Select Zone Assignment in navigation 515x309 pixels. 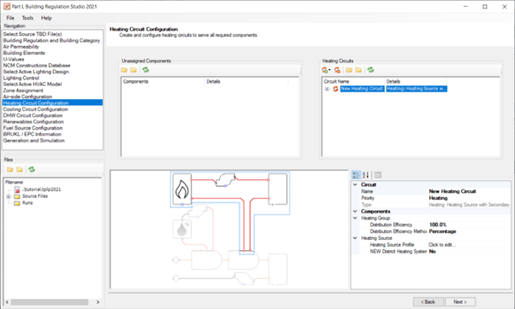(x=23, y=90)
